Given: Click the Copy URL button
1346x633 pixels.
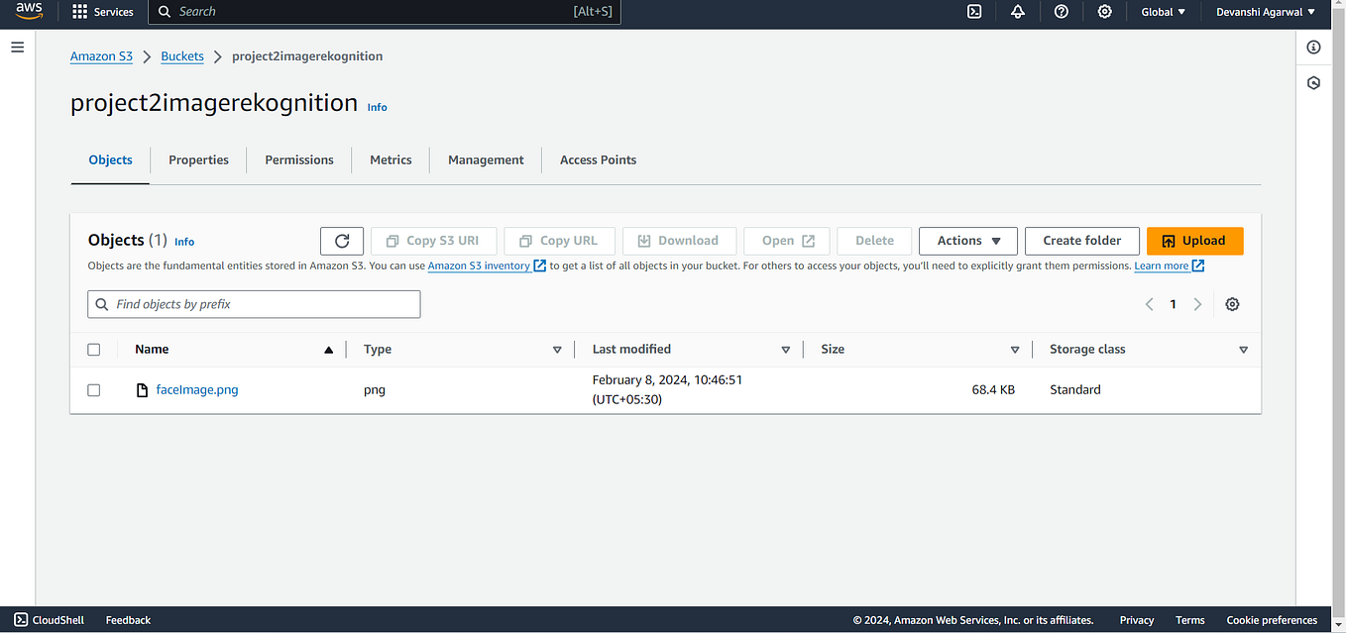Looking at the screenshot, I should click(x=559, y=241).
